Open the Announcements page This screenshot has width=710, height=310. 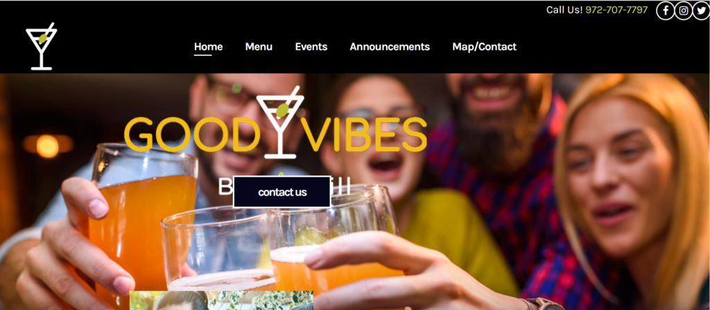[x=390, y=46]
